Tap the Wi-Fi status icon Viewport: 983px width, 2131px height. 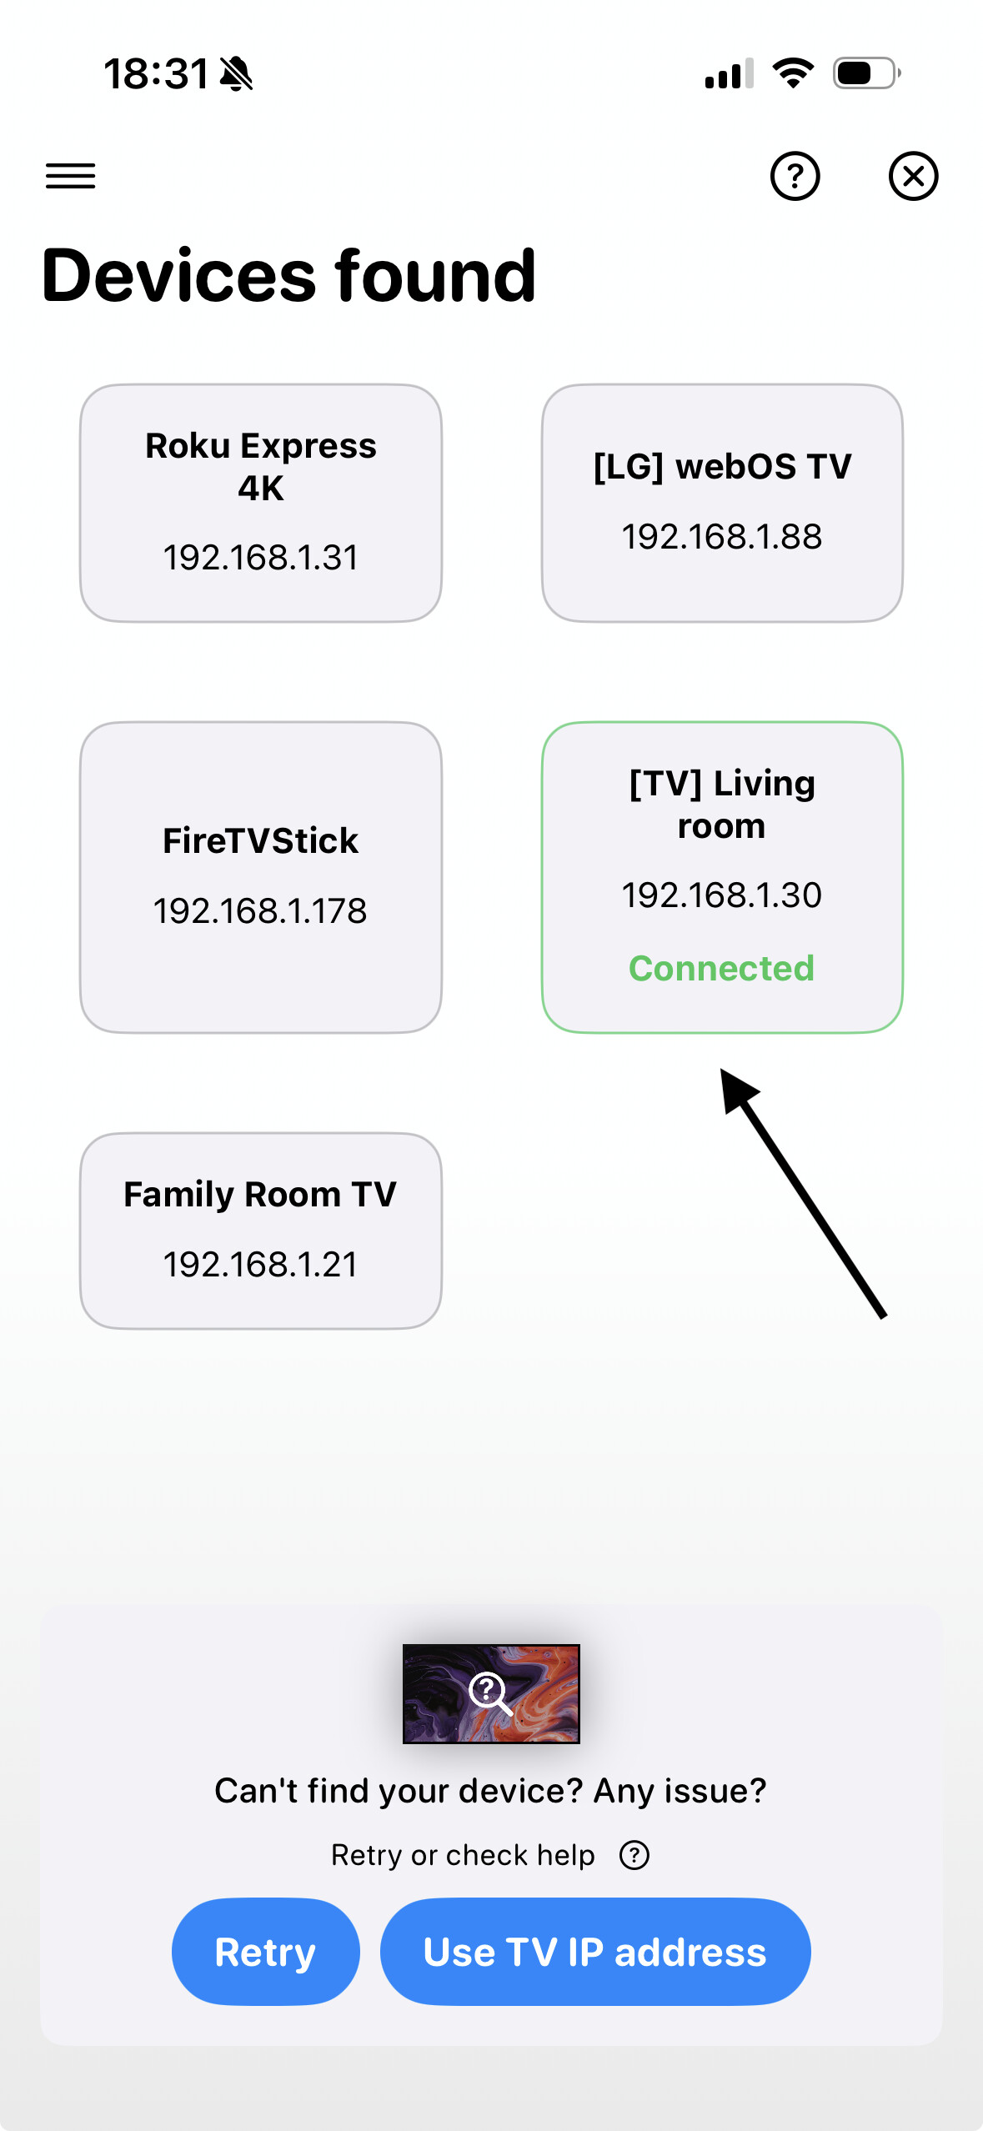pos(793,73)
